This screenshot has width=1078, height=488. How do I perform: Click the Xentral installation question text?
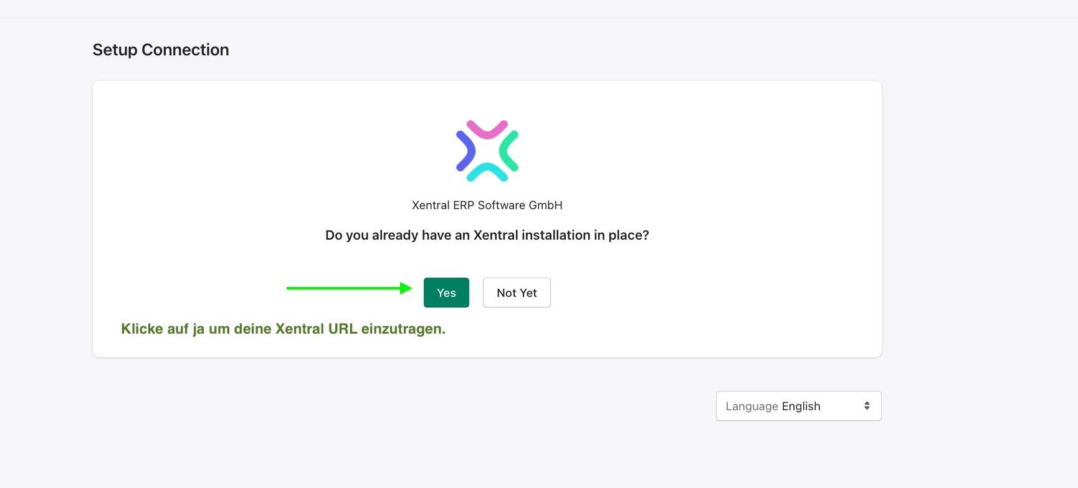pyautogui.click(x=487, y=235)
